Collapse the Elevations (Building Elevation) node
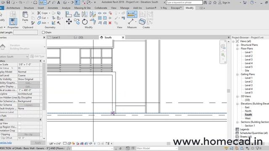 (237, 104)
